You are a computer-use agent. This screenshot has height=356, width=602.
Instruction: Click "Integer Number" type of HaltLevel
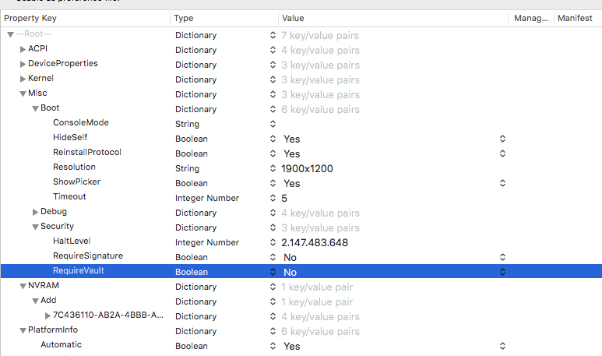(x=207, y=243)
